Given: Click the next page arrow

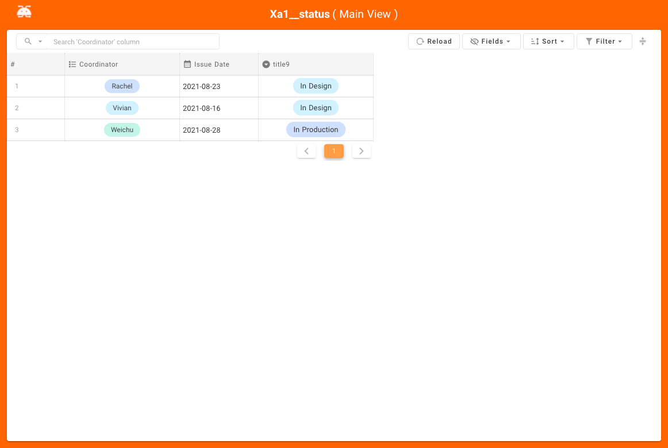Looking at the screenshot, I should pos(362,150).
